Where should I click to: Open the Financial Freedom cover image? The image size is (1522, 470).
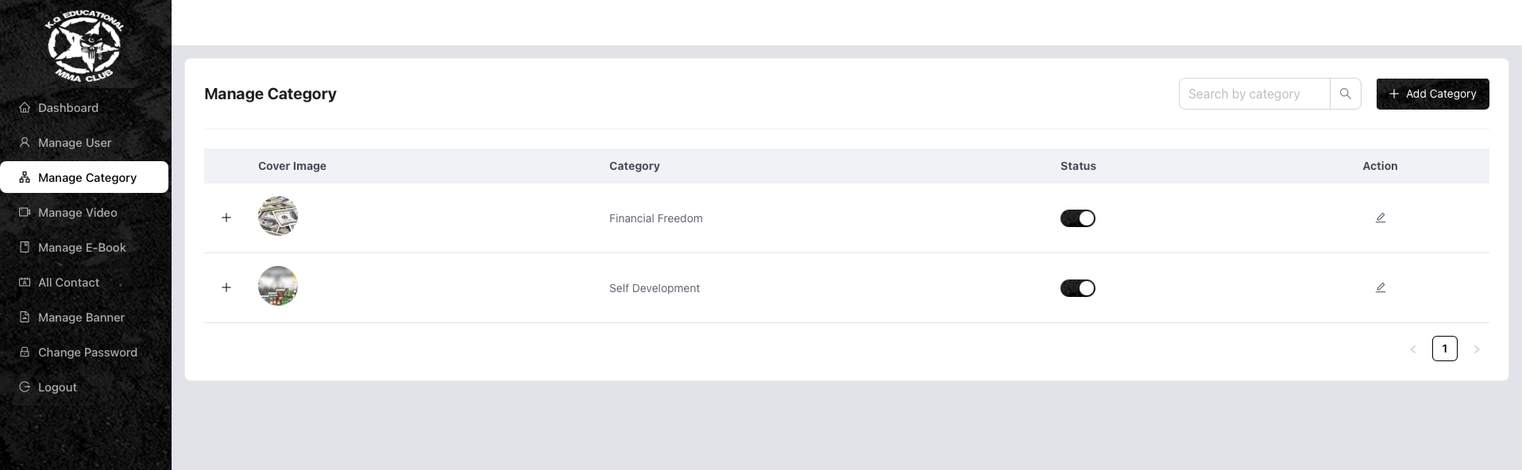[x=278, y=216]
